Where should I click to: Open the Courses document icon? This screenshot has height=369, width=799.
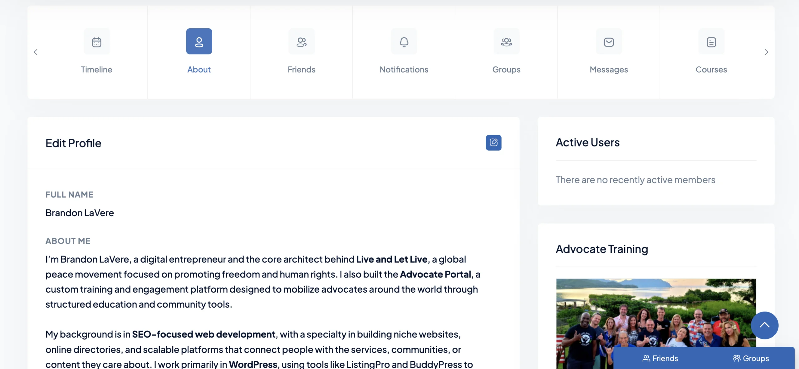(711, 42)
